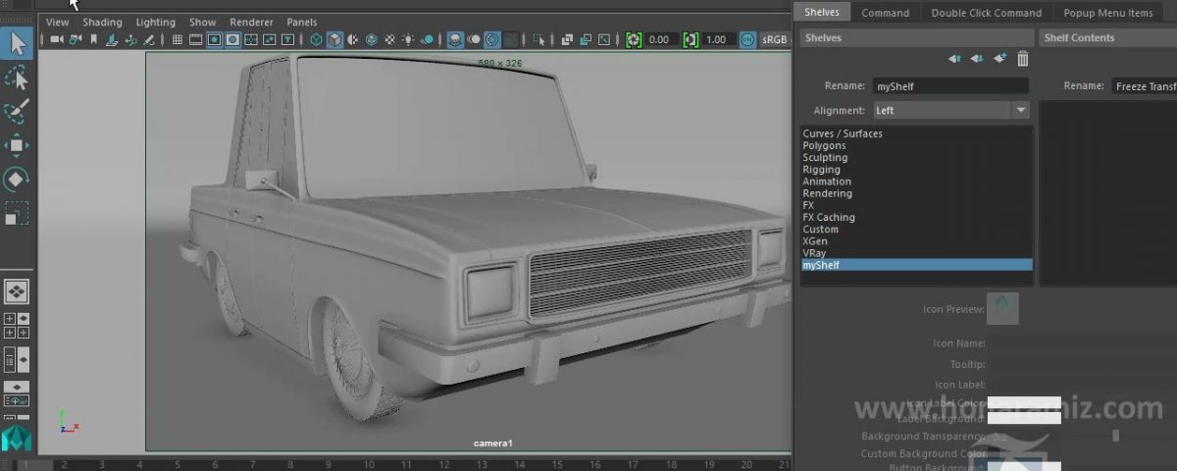The image size is (1177, 471).
Task: Open the Shading menu
Action: pyautogui.click(x=102, y=22)
